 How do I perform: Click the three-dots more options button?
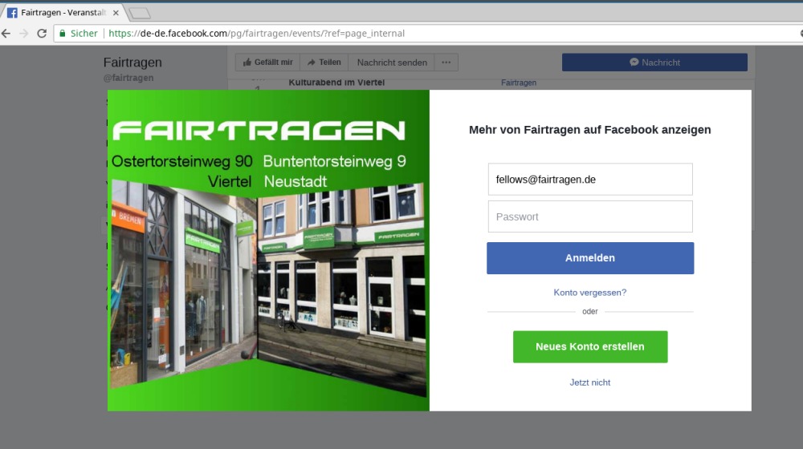click(446, 63)
